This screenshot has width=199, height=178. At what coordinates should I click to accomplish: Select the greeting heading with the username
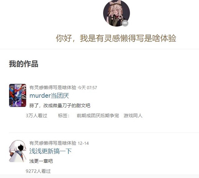click(116, 38)
